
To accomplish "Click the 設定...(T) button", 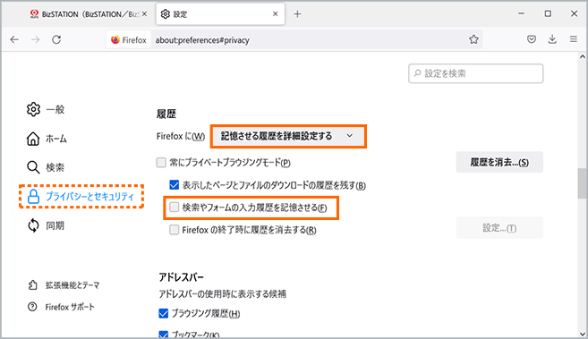I will (499, 228).
